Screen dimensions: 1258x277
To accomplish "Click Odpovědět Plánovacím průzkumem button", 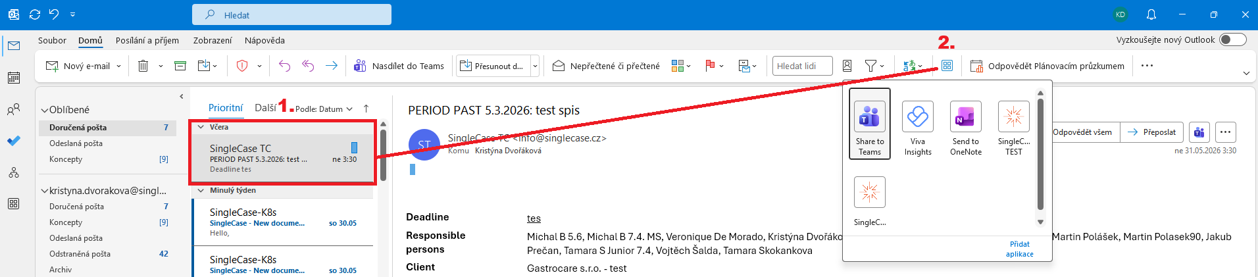I will pyautogui.click(x=1047, y=66).
